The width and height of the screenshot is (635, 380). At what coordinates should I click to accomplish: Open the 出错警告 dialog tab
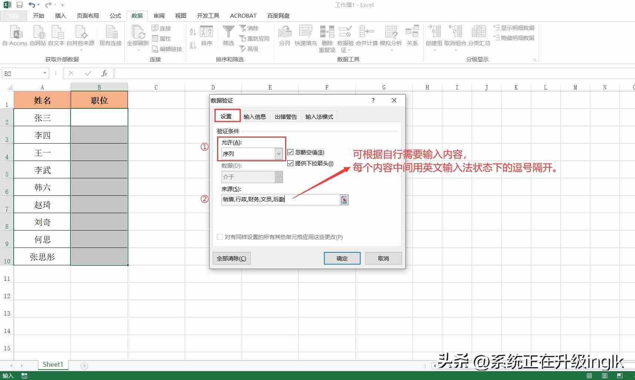point(286,117)
